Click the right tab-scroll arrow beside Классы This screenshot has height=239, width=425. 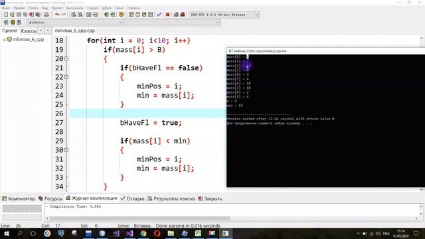coord(48,31)
